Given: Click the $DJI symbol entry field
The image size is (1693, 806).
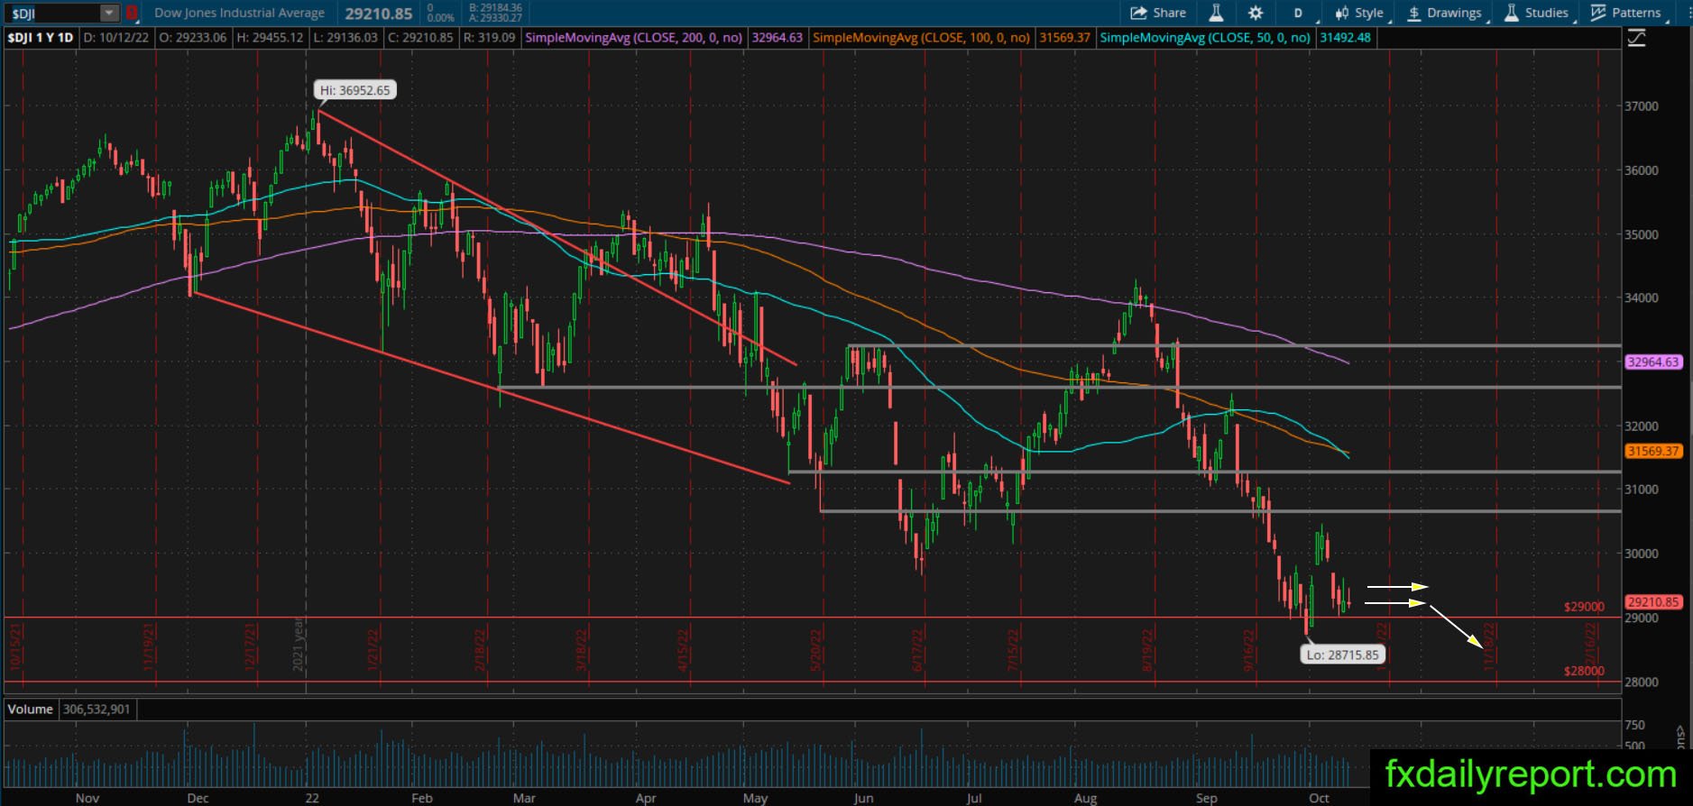Looking at the screenshot, I should pos(52,14).
